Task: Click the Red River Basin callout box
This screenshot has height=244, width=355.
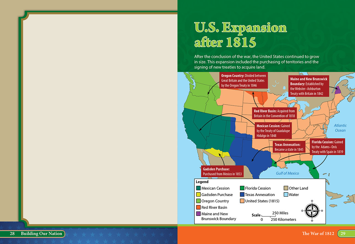Action: [x=274, y=113]
